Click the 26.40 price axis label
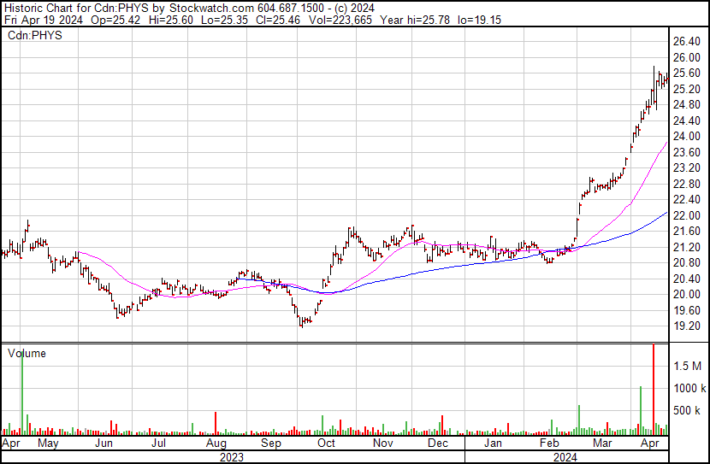710x464 pixels. click(x=689, y=41)
